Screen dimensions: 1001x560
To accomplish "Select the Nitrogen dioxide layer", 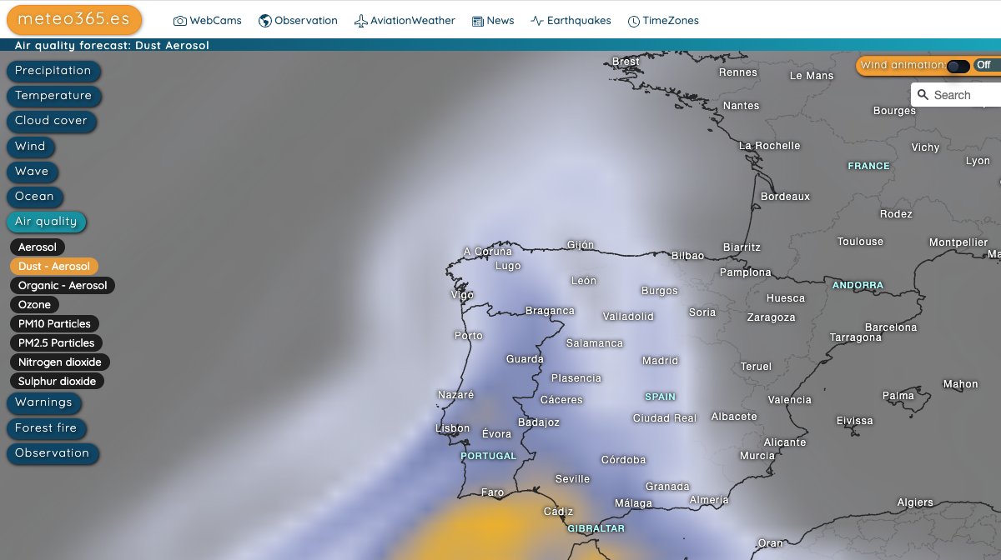I will (x=60, y=362).
